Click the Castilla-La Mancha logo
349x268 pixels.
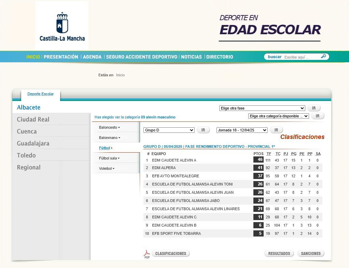62,26
